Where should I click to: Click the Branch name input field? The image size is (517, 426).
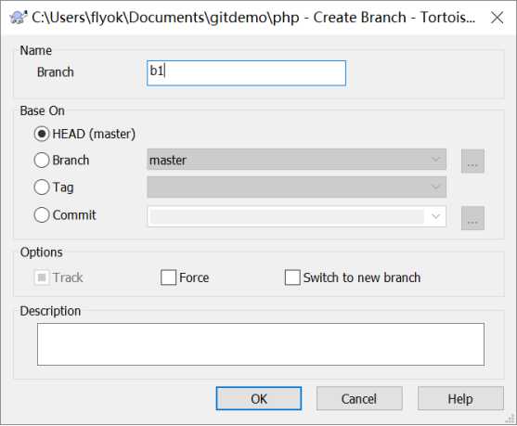pos(246,73)
